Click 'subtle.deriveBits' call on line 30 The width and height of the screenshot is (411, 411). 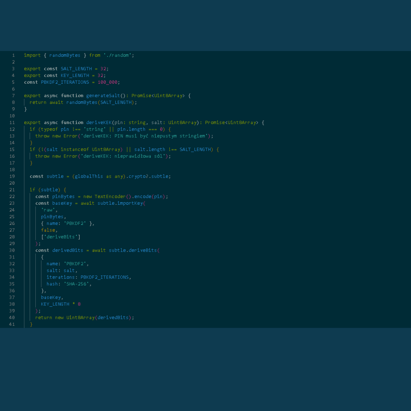pyautogui.click(x=133, y=250)
